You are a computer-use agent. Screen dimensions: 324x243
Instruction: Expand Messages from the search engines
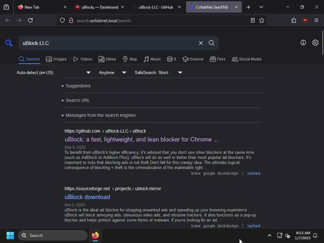click(99, 115)
